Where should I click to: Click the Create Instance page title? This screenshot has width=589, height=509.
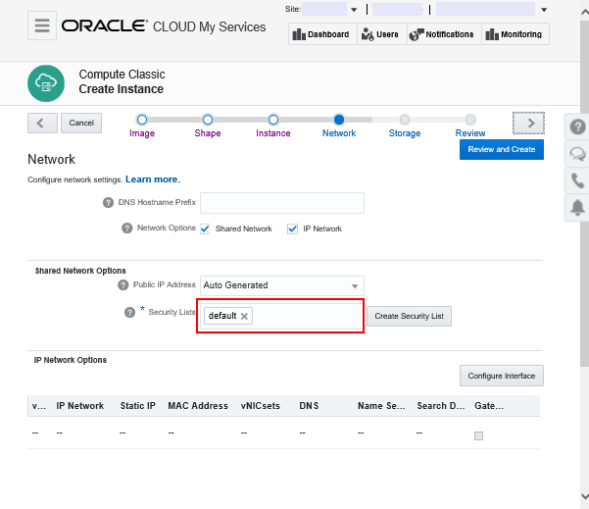tap(121, 89)
